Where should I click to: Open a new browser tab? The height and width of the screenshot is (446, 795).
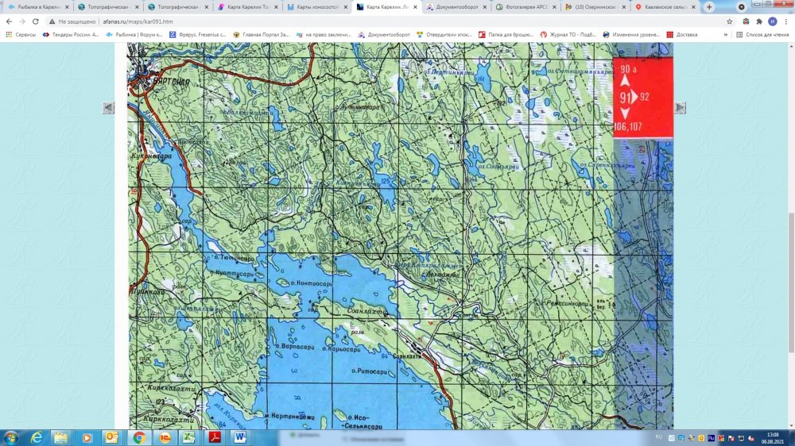click(x=709, y=6)
